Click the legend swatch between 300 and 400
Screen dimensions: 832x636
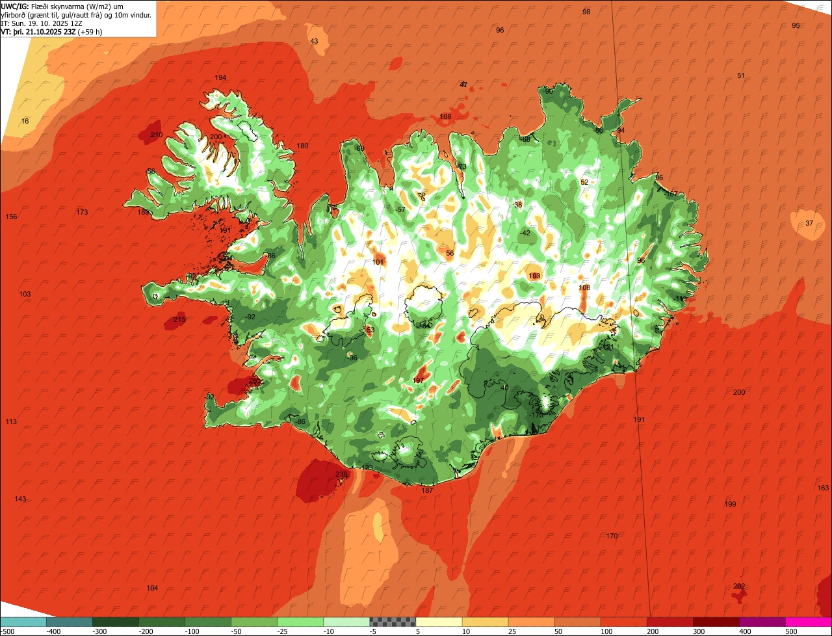click(x=716, y=622)
